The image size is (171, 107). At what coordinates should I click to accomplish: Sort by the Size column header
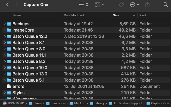point(116,15)
